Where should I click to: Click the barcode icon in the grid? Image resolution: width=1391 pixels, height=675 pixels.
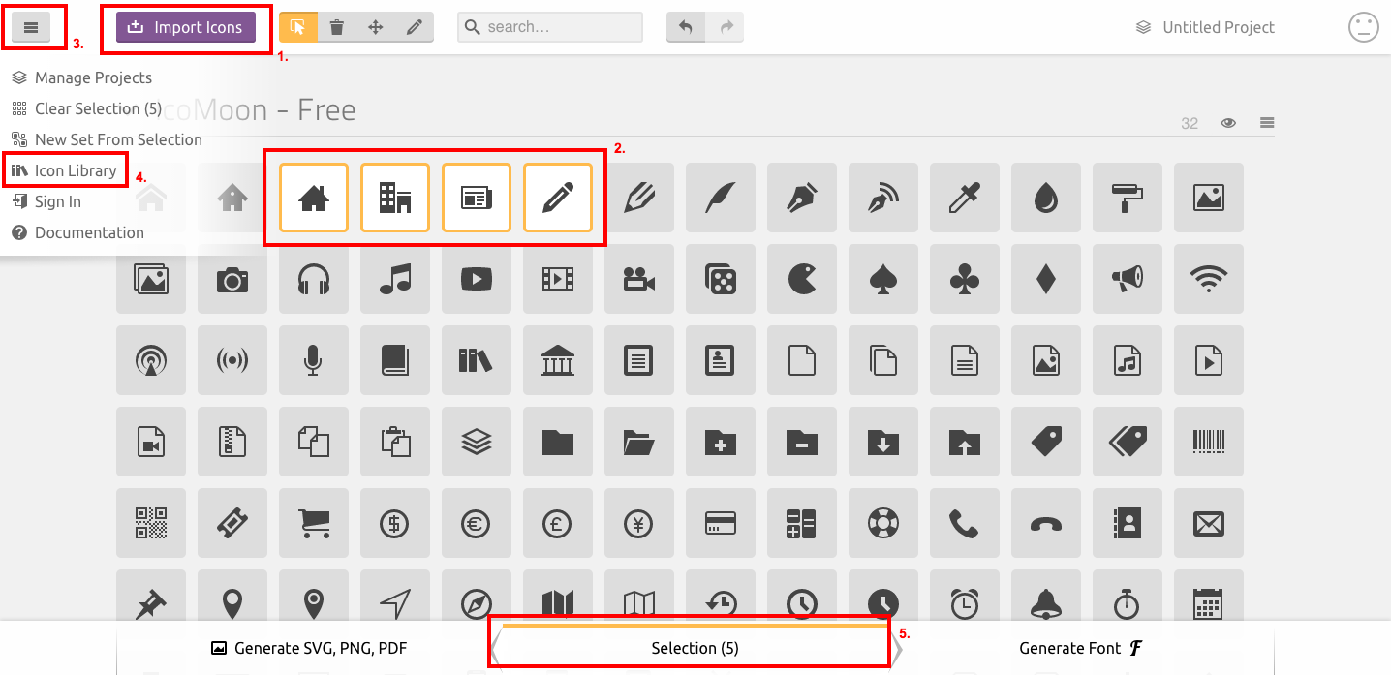pos(1209,442)
